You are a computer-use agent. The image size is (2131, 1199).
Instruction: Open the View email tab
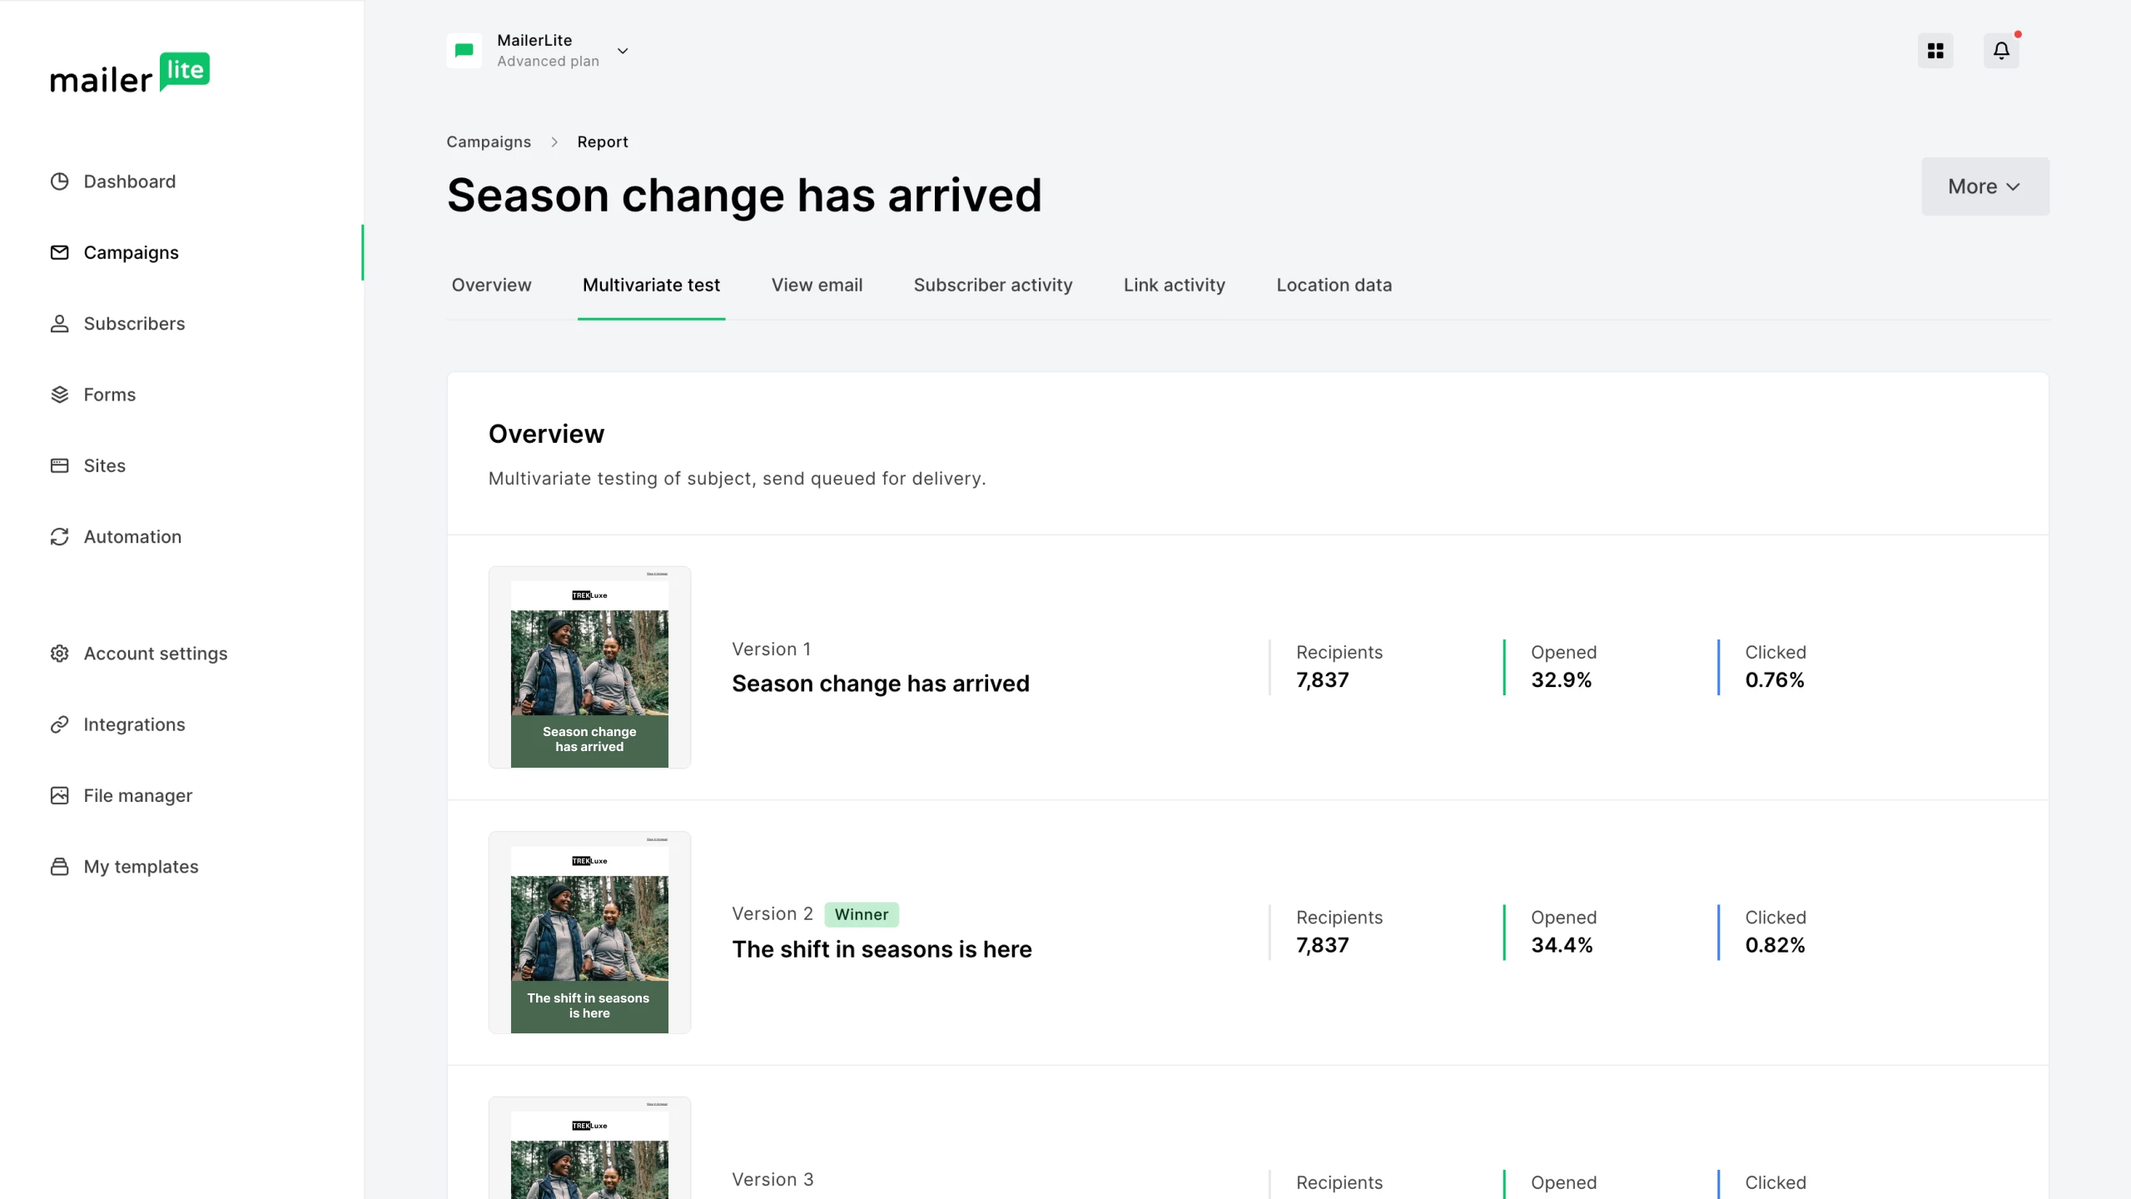(816, 285)
